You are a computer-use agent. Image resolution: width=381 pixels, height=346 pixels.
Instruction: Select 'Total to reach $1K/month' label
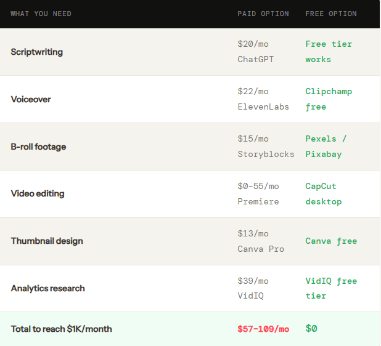click(x=61, y=329)
